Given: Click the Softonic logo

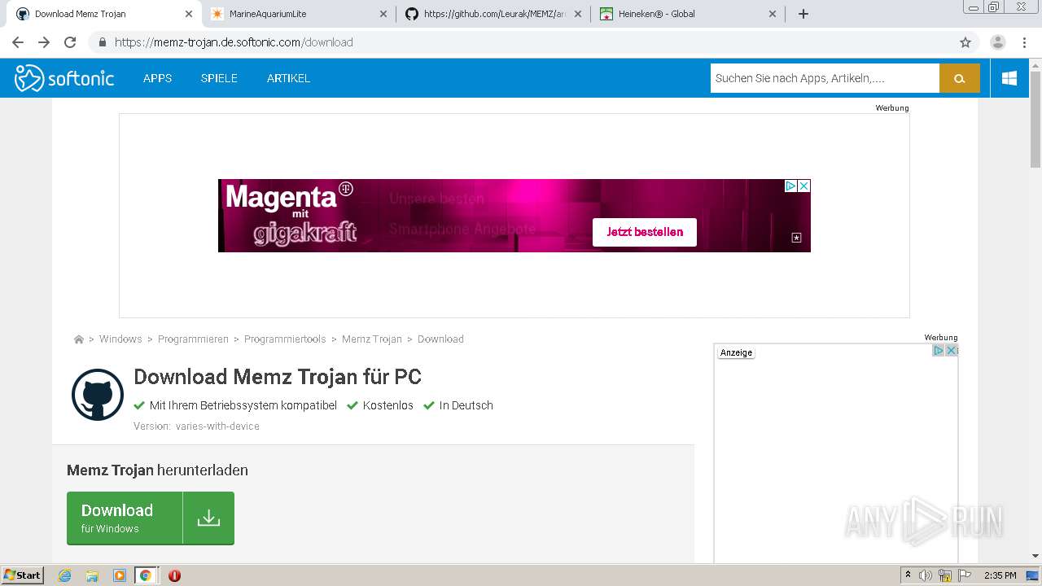Looking at the screenshot, I should (x=64, y=78).
